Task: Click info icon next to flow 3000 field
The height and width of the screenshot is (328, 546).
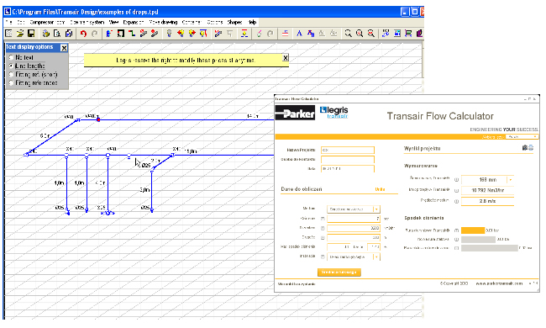Action: coord(323,228)
